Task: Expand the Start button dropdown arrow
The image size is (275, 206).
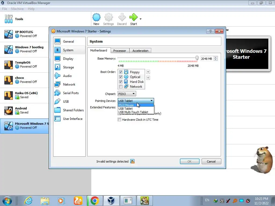Action: click(x=140, y=19)
